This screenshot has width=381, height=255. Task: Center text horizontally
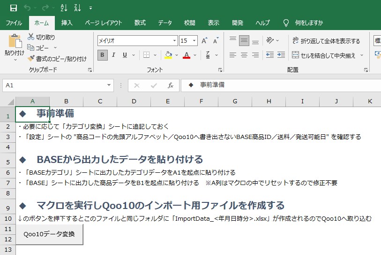point(244,55)
